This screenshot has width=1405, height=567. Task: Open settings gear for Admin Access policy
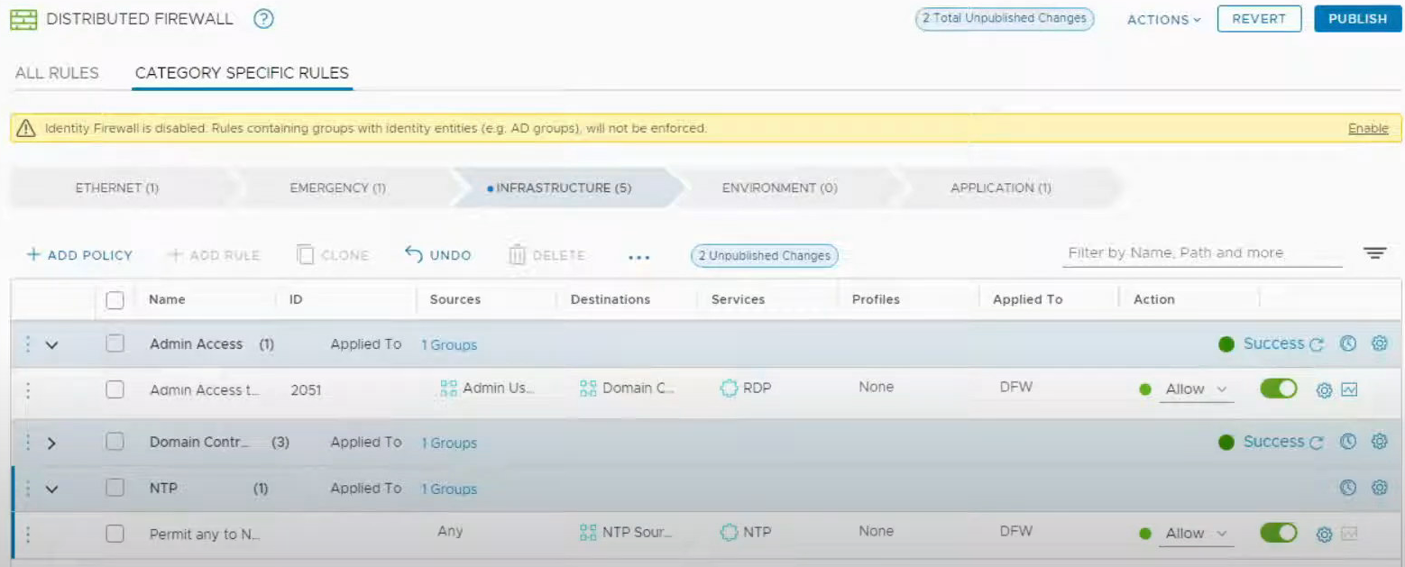tap(1379, 343)
